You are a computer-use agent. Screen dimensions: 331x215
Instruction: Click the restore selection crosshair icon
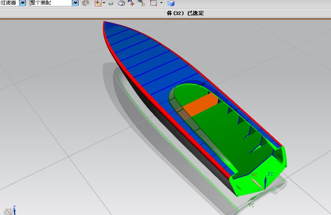(131, 3)
